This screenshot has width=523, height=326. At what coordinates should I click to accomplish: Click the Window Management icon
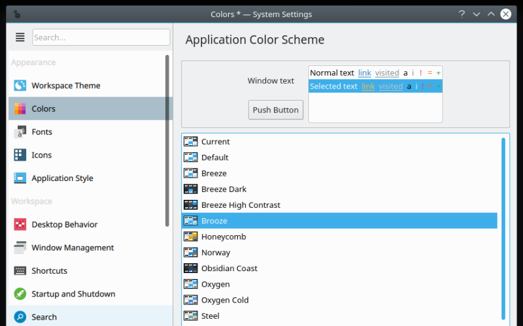click(20, 248)
